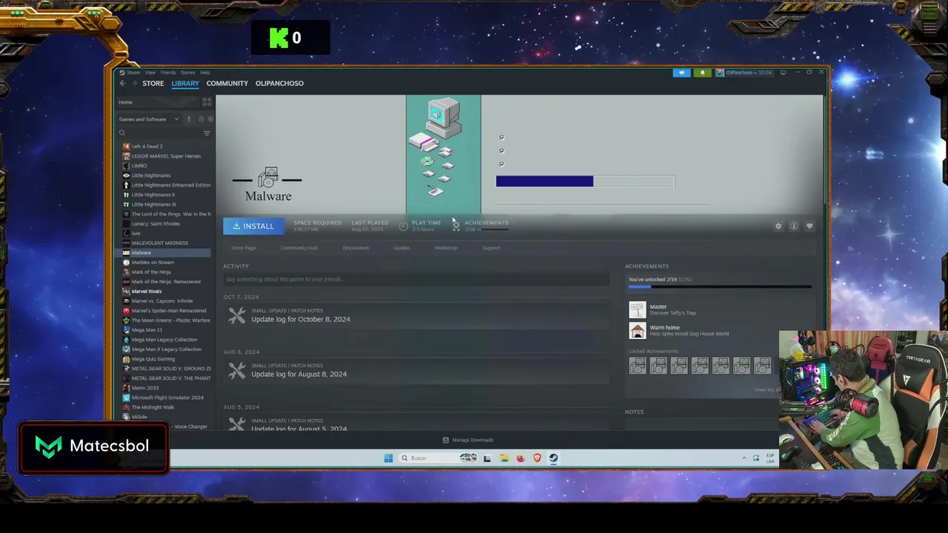Open Windows Start button in taskbar
Screen dimensions: 948x533
pos(388,458)
